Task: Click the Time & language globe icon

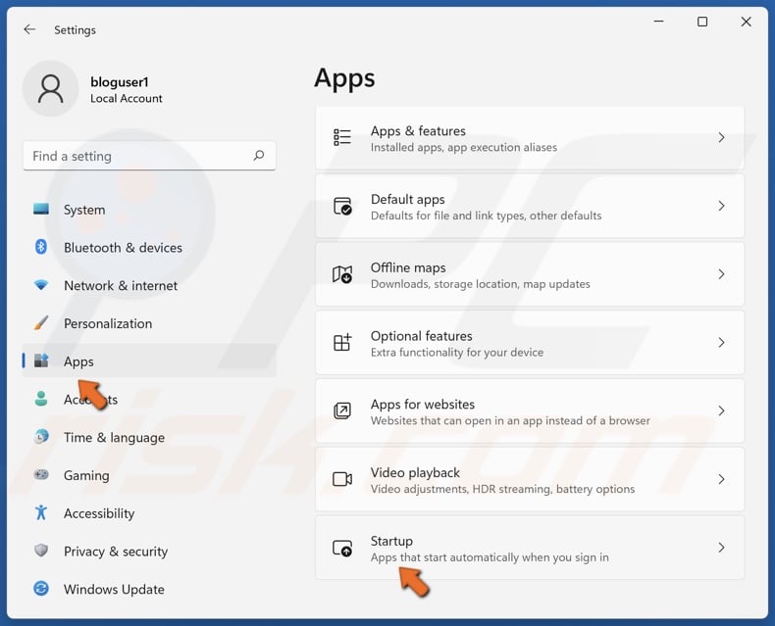Action: pos(41,436)
